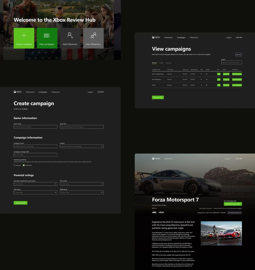The height and width of the screenshot is (270, 255).
Task: Click View information for Far Cry 5 Global Launch
Action: (237, 74)
